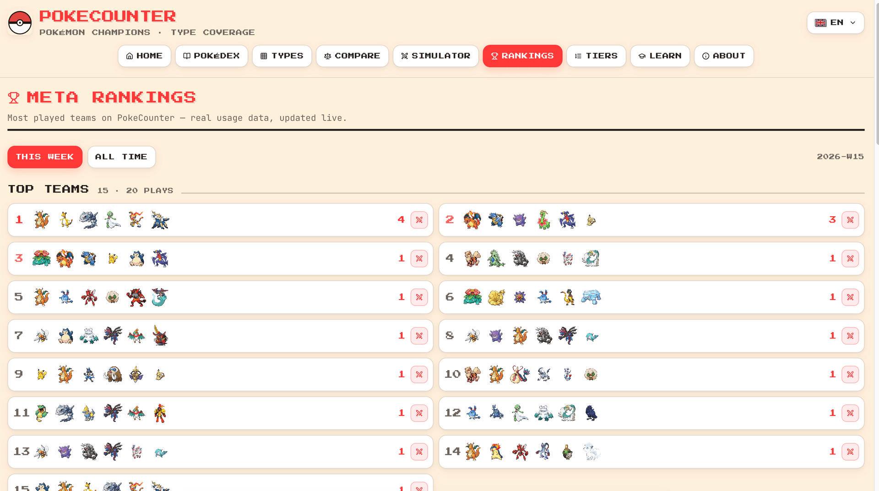Open the Learn tab
This screenshot has height=491, width=879.
(660, 56)
